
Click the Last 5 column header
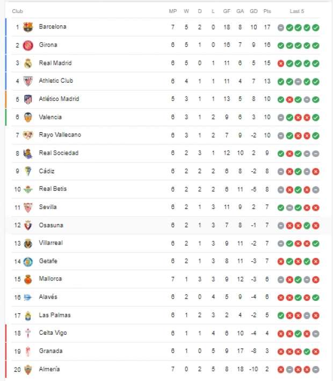click(297, 11)
